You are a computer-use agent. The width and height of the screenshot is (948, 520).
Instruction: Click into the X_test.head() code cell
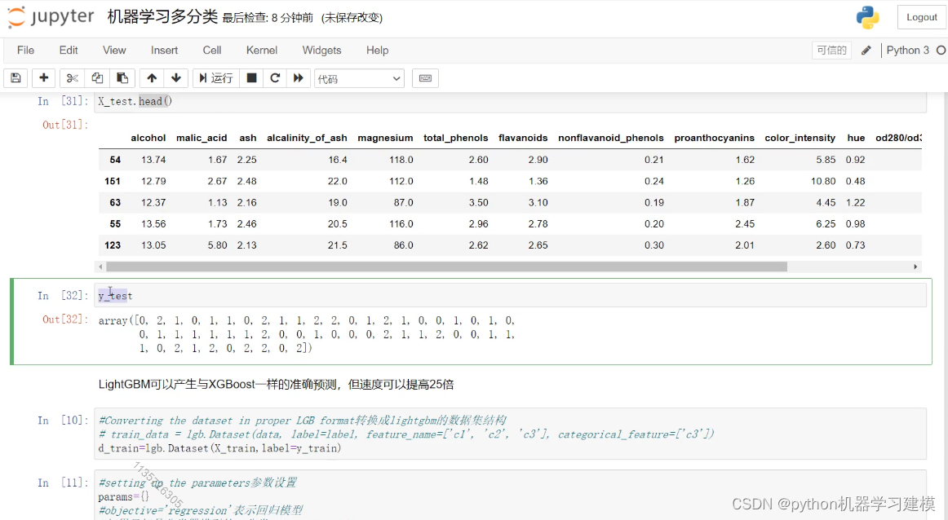click(x=510, y=101)
